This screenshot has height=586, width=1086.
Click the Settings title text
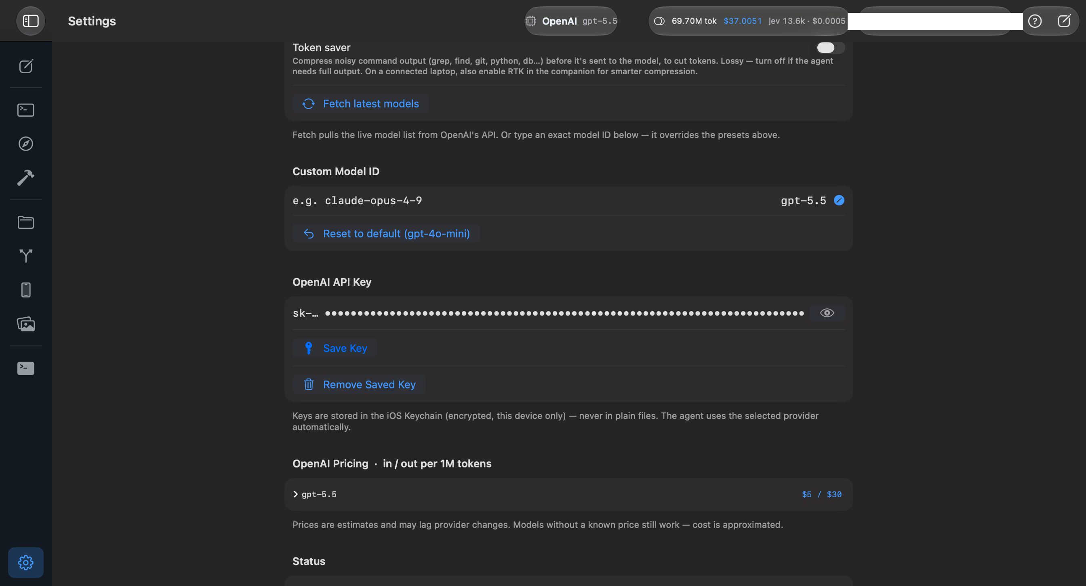click(x=92, y=21)
